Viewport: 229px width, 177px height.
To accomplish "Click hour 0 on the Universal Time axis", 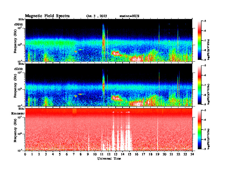I will 25,154.
